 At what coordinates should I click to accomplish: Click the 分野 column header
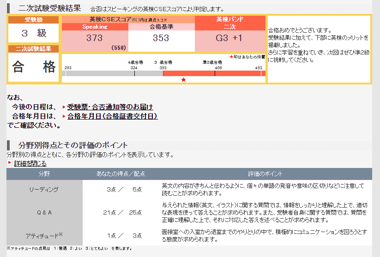[x=44, y=174]
